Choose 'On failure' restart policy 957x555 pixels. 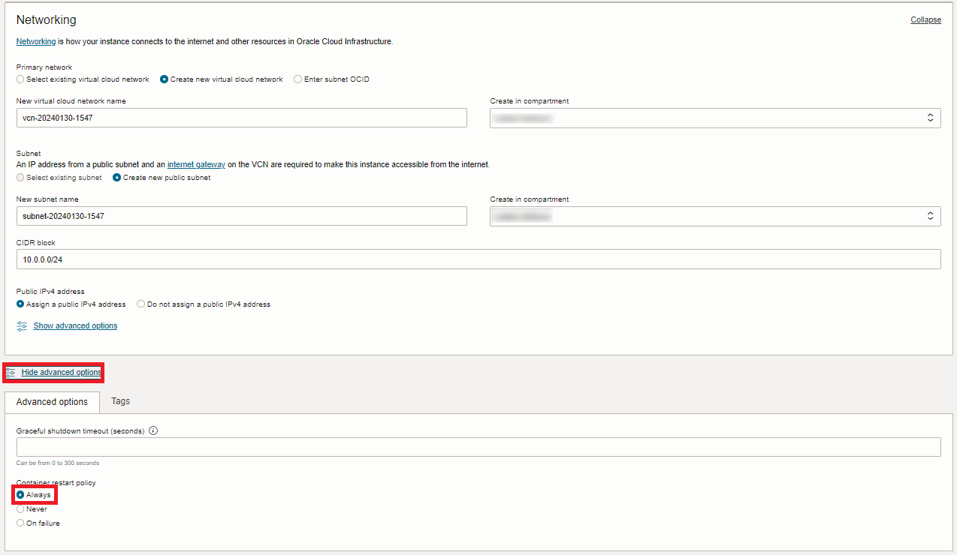pos(20,523)
